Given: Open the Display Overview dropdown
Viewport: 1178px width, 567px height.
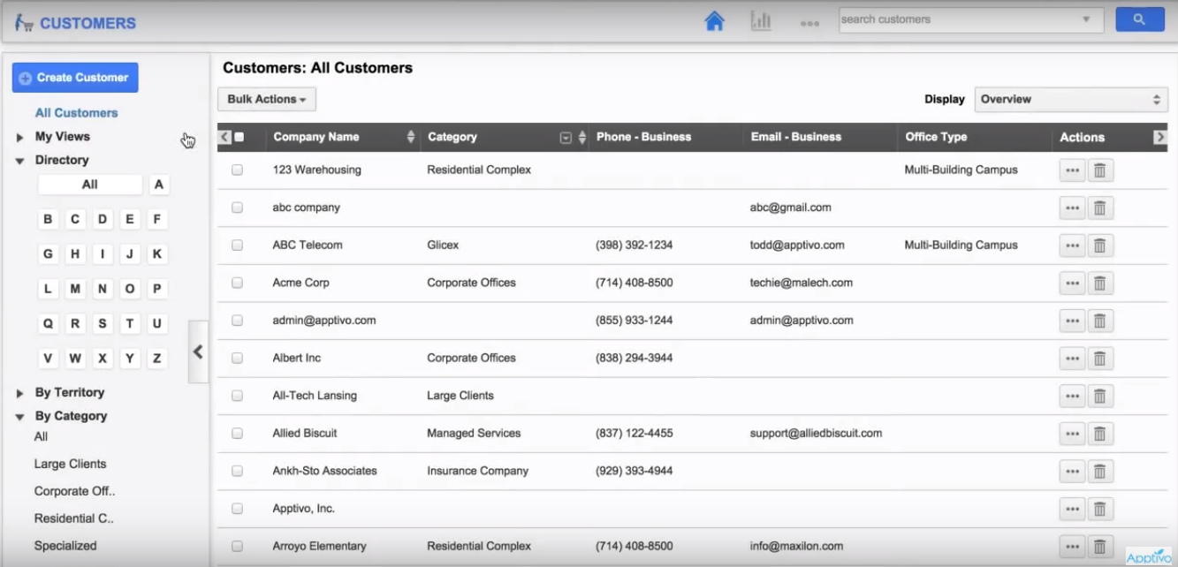Looking at the screenshot, I should coord(1070,99).
